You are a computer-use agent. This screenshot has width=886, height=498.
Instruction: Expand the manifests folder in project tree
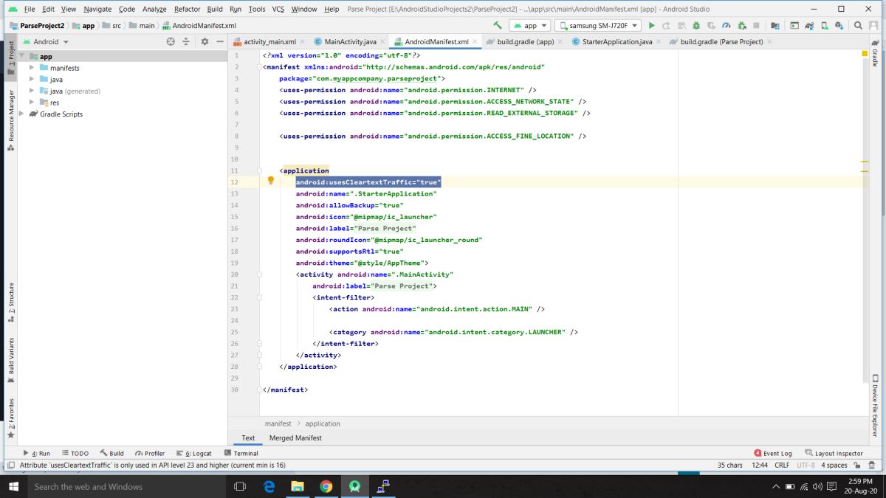coord(32,68)
